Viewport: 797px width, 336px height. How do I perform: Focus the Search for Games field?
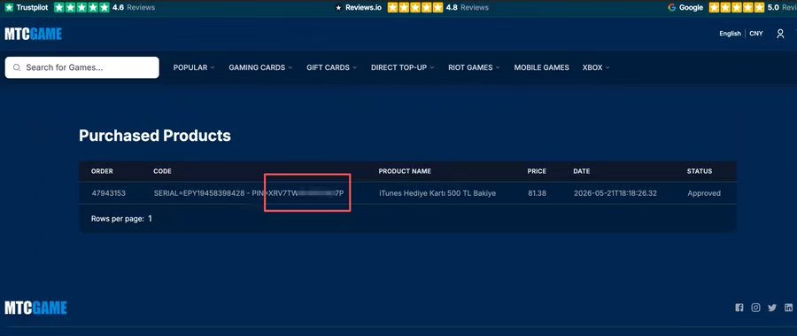[x=81, y=67]
